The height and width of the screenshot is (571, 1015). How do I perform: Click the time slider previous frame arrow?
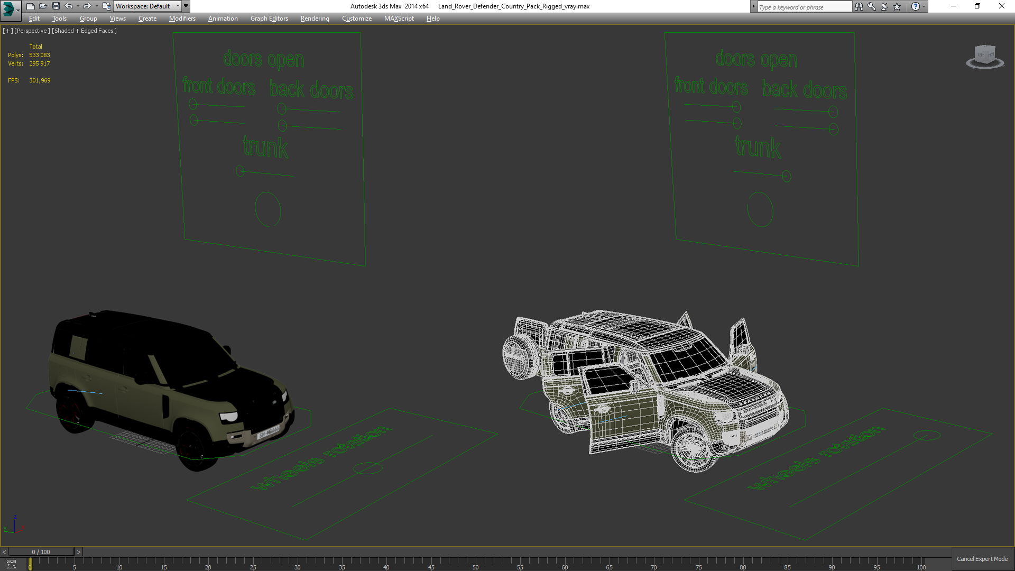(4, 552)
